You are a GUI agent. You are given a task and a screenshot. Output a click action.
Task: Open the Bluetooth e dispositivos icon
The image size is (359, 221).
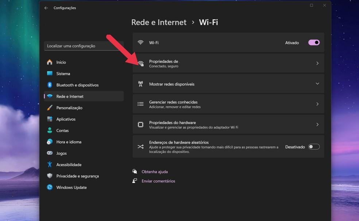coord(50,85)
